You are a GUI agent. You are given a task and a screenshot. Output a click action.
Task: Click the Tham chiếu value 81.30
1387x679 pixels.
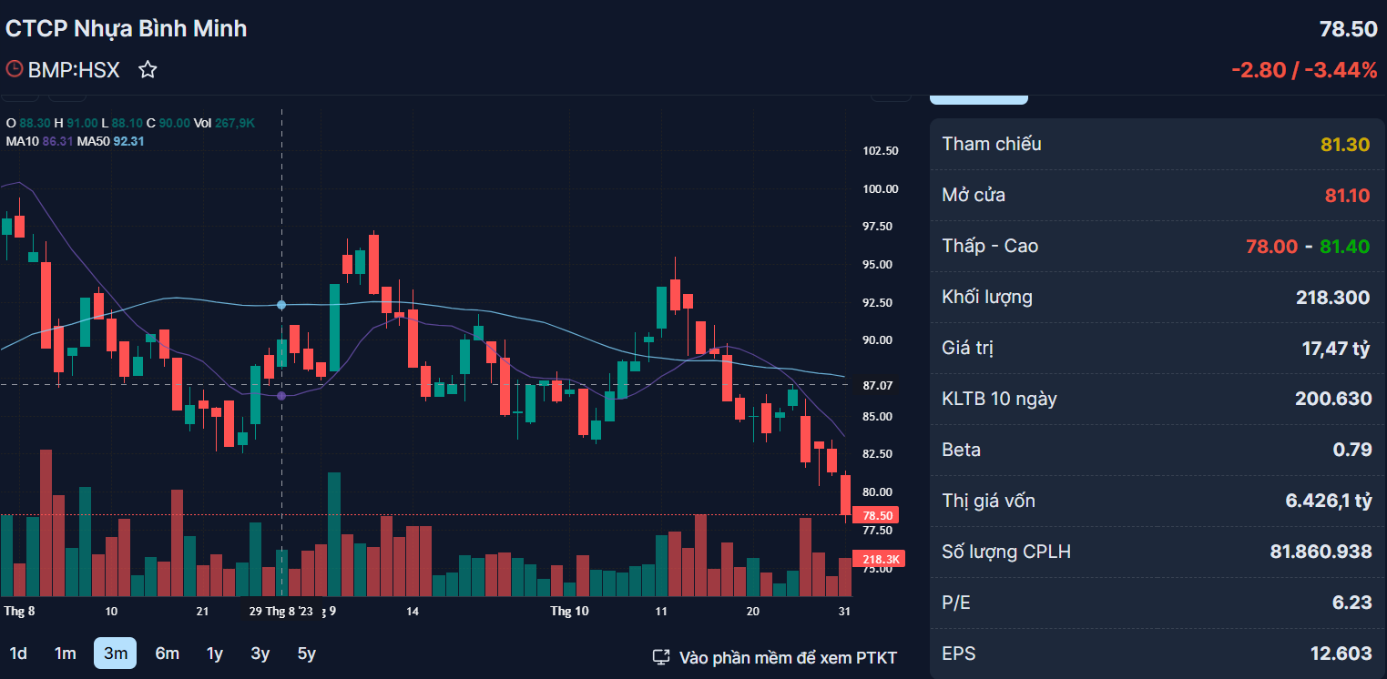tap(1345, 144)
